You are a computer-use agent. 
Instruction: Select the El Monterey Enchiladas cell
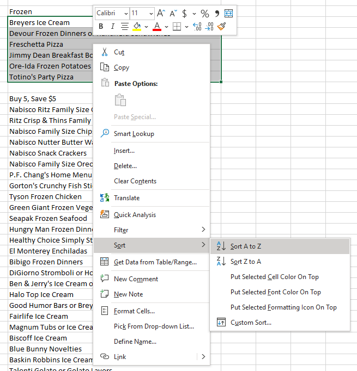coord(50,251)
